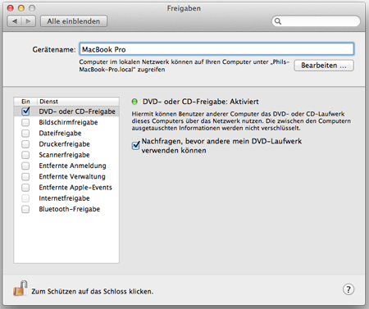Click the back arrow in the toolbar

tap(14, 21)
